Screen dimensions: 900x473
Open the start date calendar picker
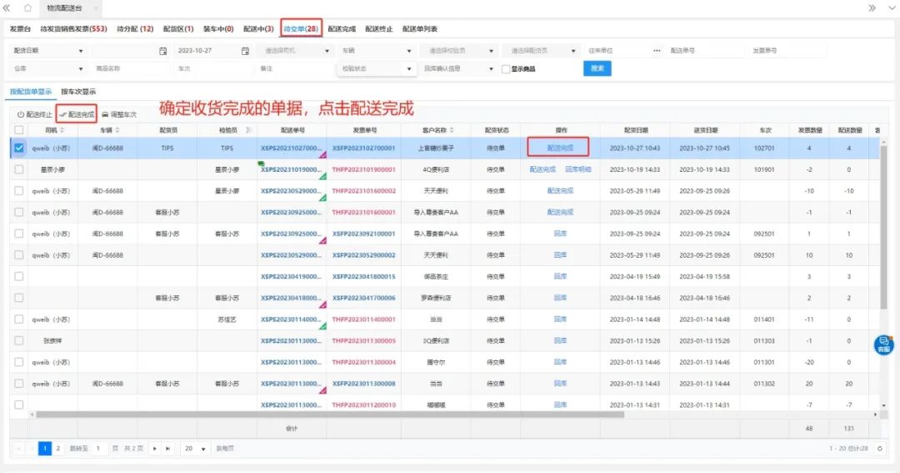pyautogui.click(x=163, y=51)
